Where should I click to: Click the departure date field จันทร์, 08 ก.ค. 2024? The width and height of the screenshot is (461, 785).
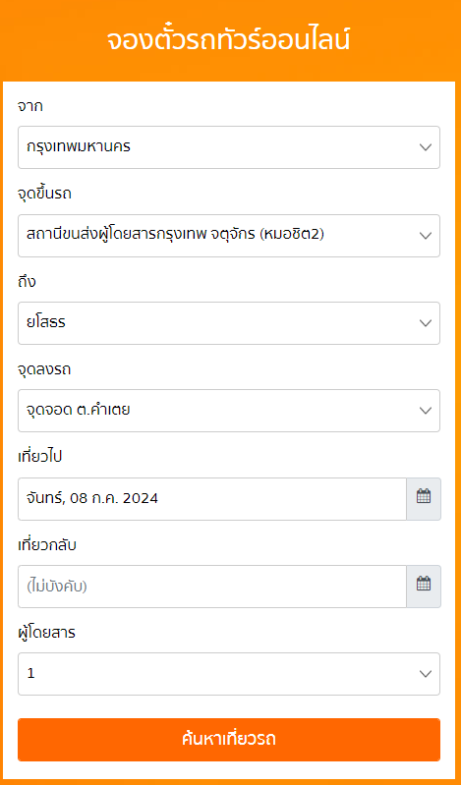click(x=212, y=499)
